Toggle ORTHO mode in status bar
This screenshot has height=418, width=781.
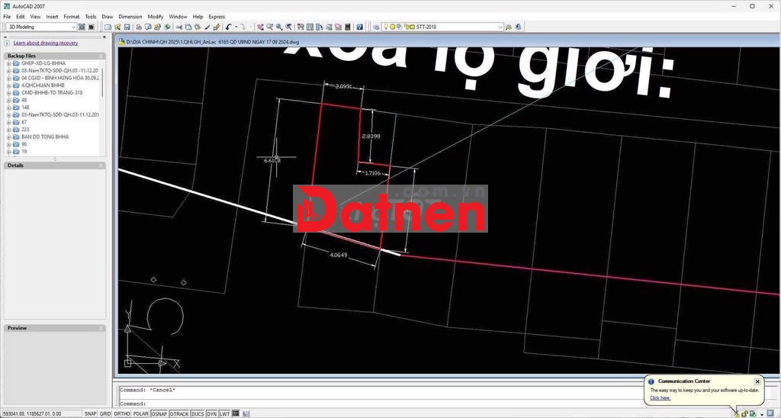click(x=121, y=413)
